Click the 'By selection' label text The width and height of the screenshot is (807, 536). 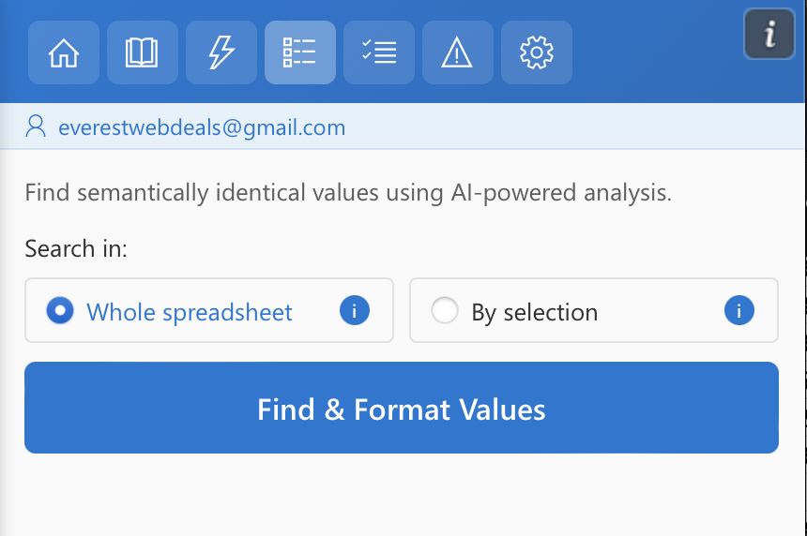point(534,312)
